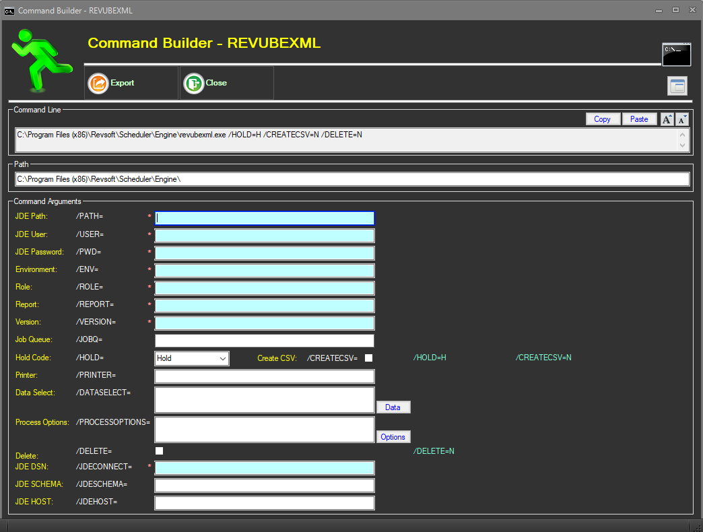Click the CMD icon in the title bar

[11, 10]
